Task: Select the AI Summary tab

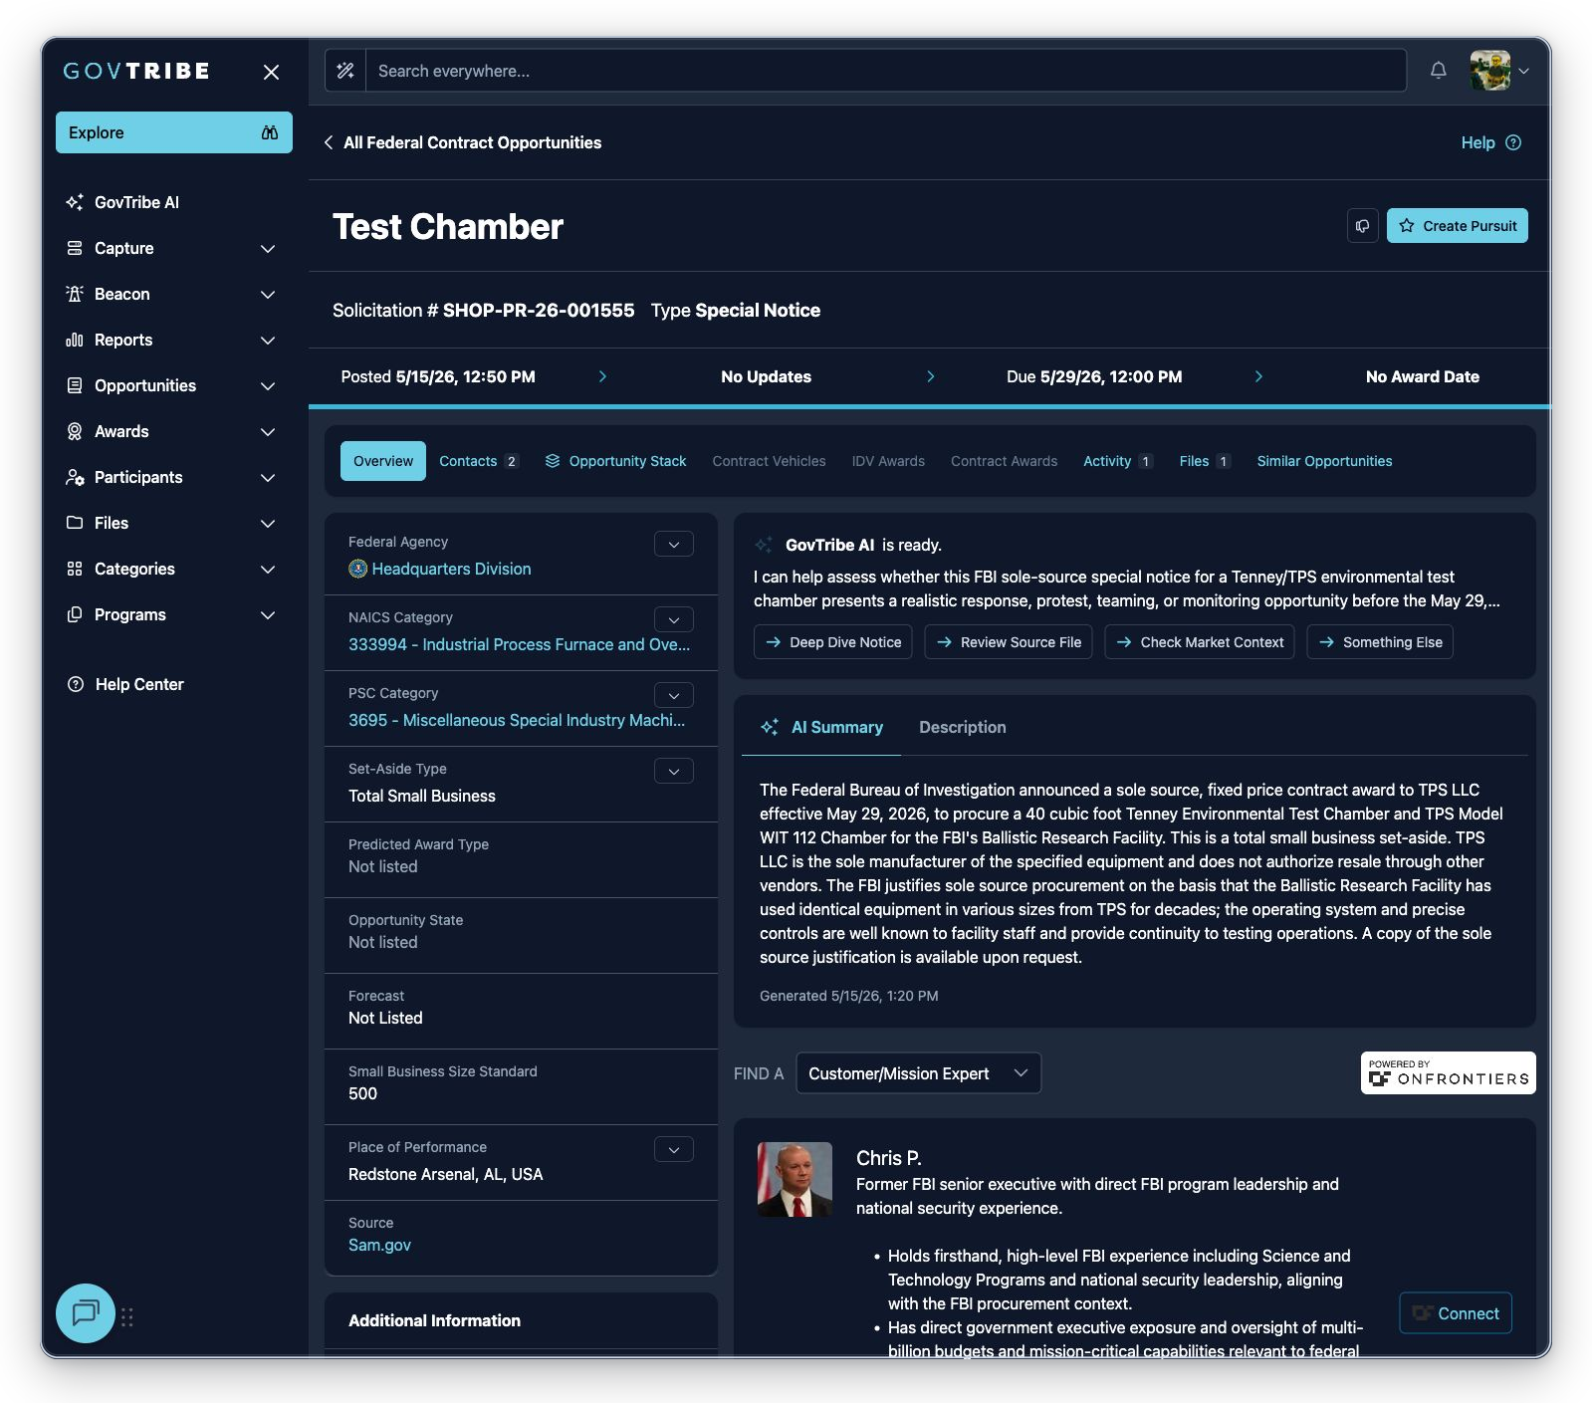Action: tap(822, 727)
